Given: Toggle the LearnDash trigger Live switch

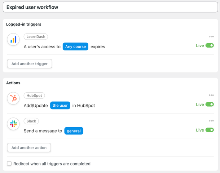Looking at the screenshot, I should pos(210,46).
